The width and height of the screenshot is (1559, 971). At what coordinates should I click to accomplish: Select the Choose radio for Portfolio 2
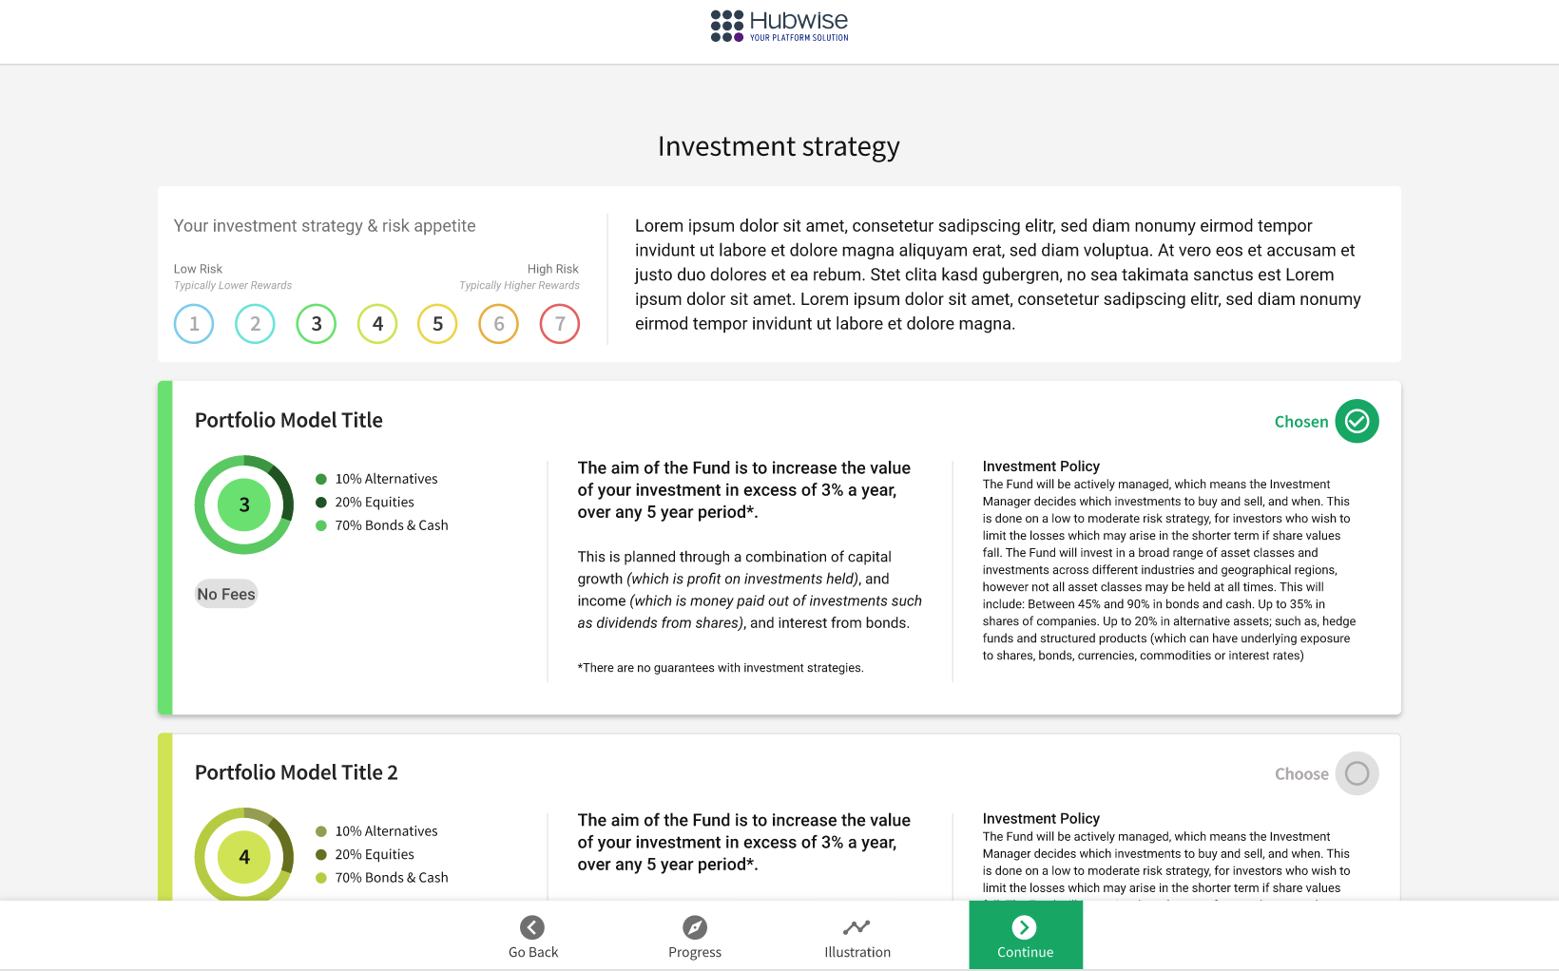pos(1357,773)
